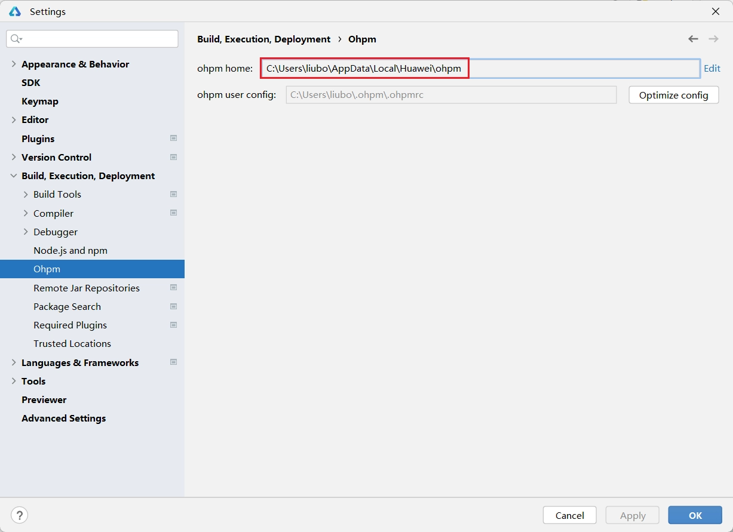Click the help question mark icon
733x532 pixels.
pos(19,515)
